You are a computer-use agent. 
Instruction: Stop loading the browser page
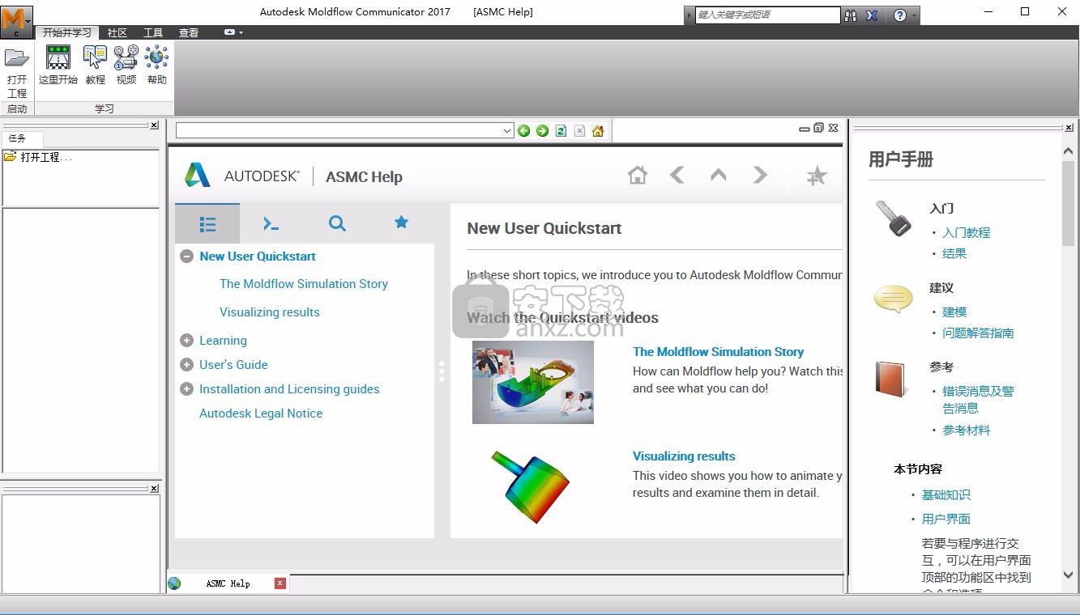coord(579,131)
